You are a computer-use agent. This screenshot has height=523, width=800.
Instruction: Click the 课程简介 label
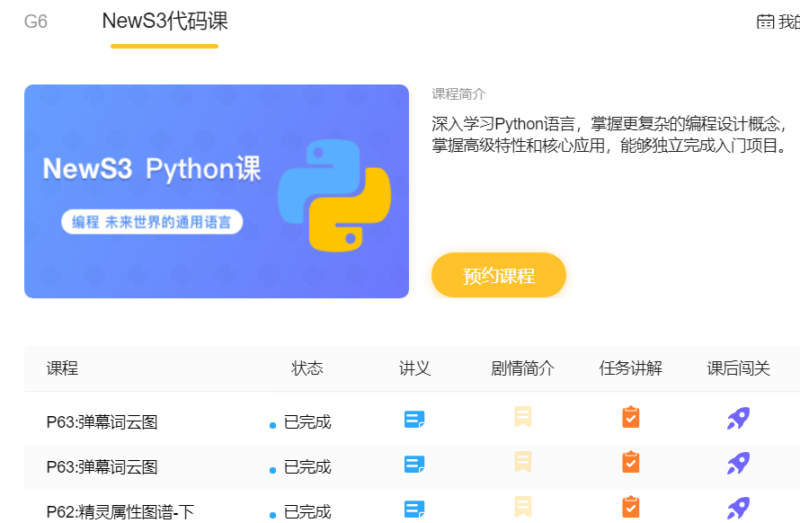pyautogui.click(x=458, y=93)
